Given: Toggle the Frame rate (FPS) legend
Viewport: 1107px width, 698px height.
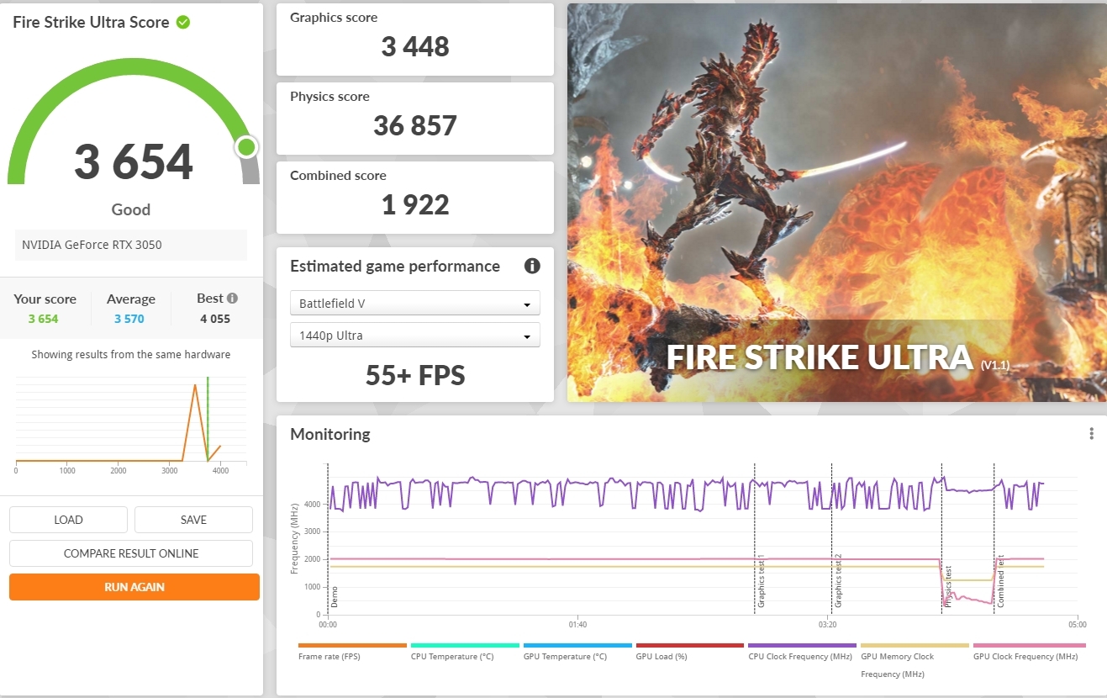Looking at the screenshot, I should point(352,652).
